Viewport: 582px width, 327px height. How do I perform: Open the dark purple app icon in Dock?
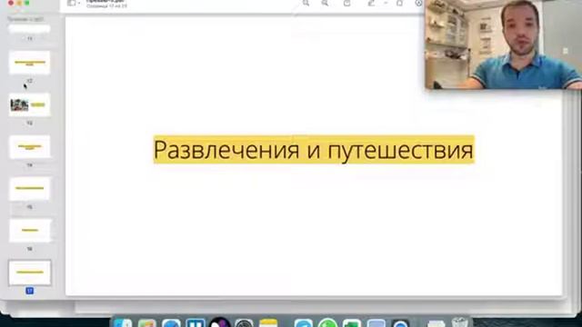(x=220, y=322)
